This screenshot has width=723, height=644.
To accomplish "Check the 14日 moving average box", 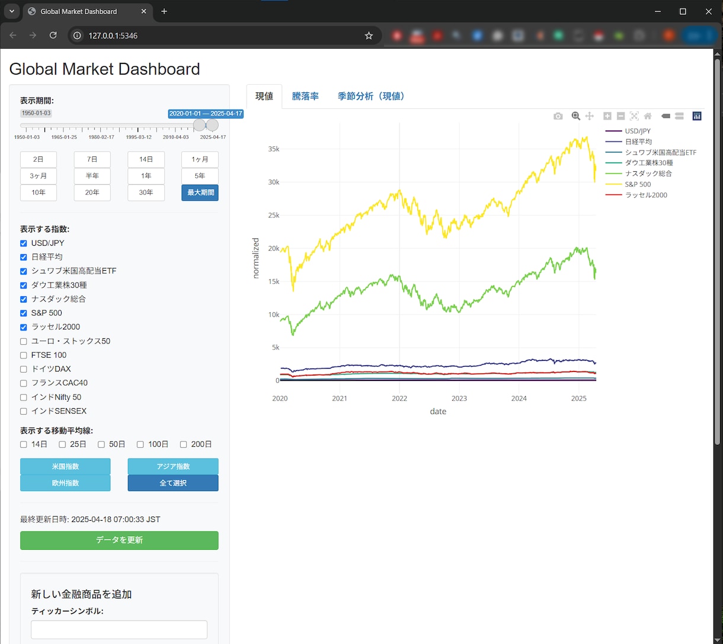I will [x=24, y=444].
